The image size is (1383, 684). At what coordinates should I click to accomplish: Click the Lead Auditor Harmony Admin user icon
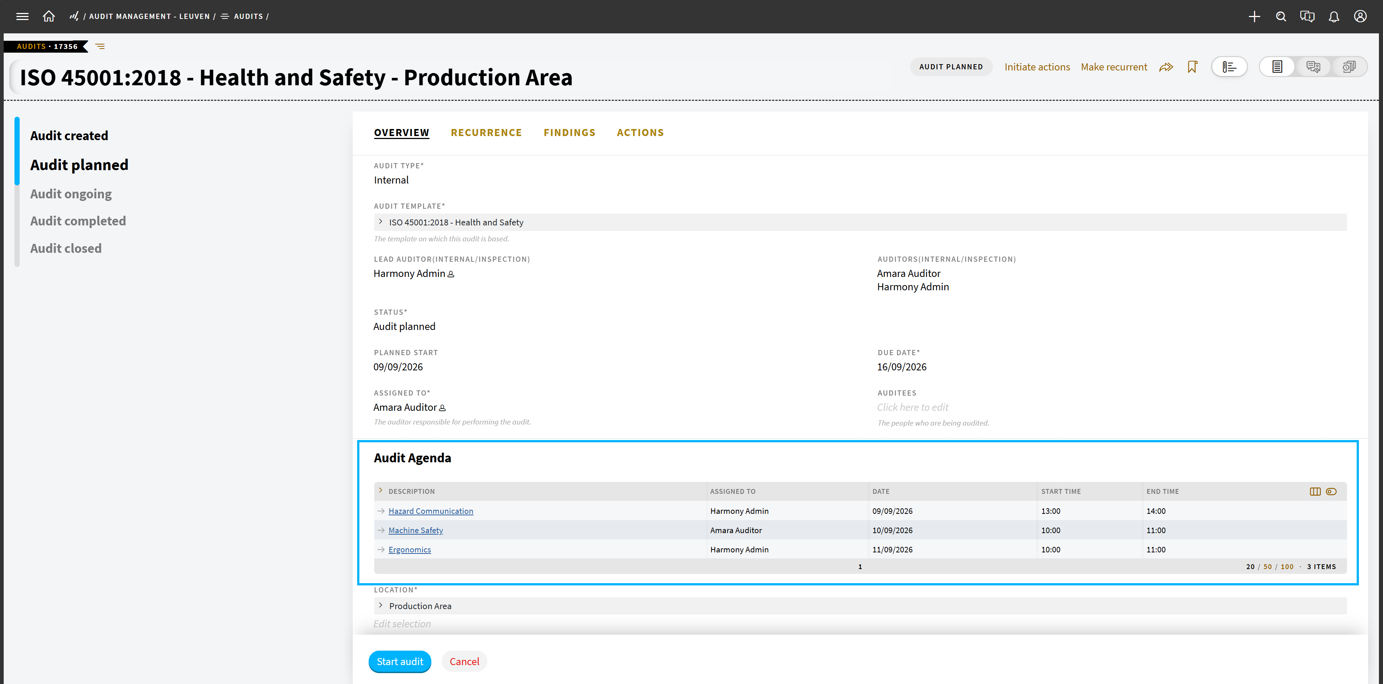tap(451, 274)
